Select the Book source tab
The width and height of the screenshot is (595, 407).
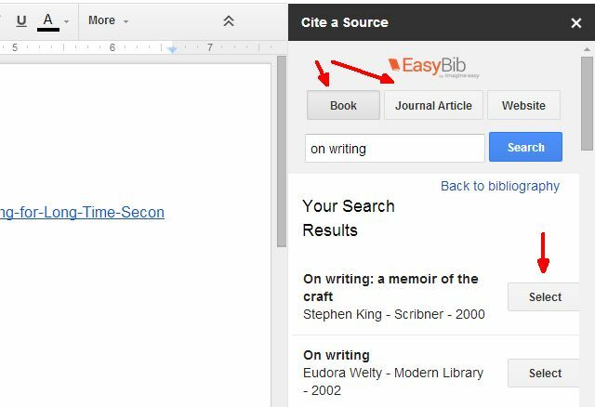coord(343,105)
